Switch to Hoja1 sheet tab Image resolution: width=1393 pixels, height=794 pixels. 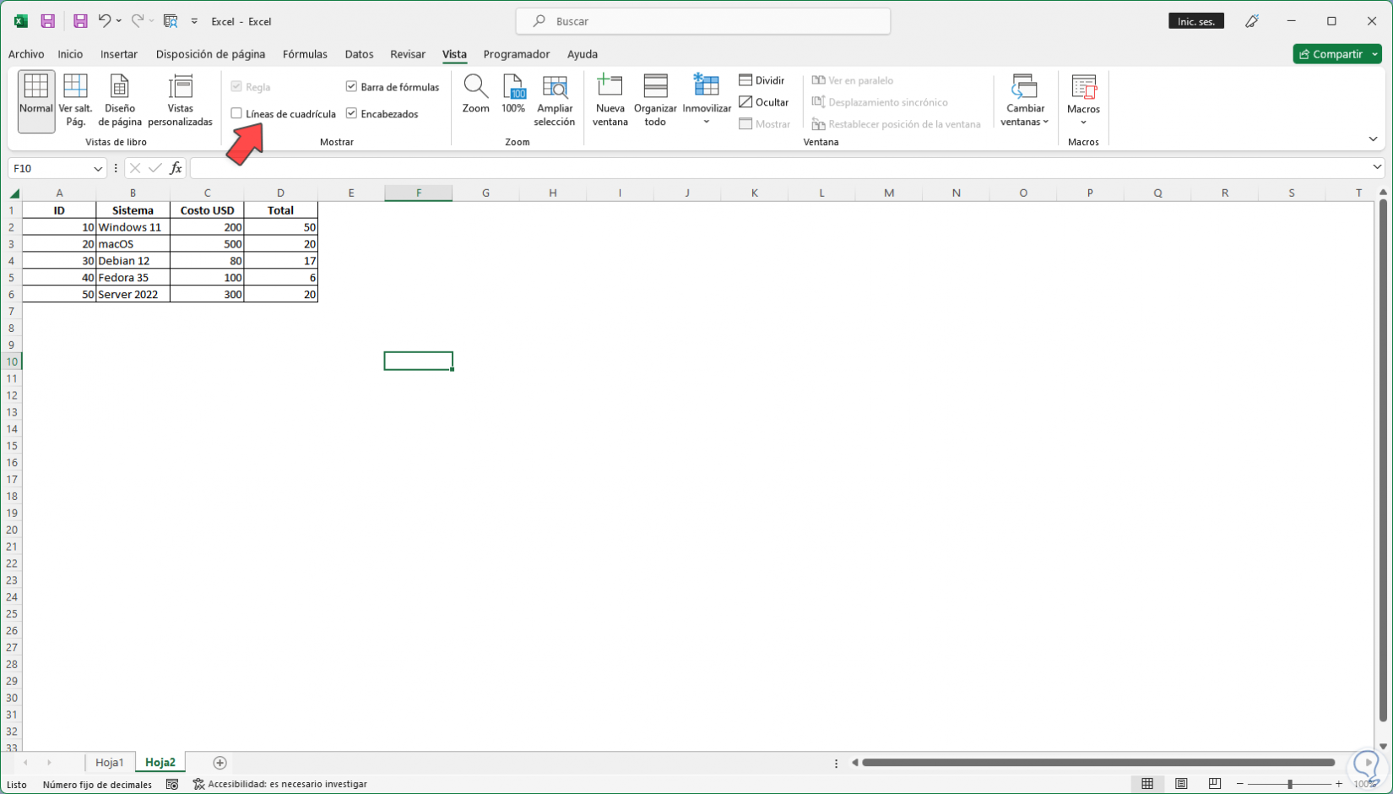(x=110, y=763)
